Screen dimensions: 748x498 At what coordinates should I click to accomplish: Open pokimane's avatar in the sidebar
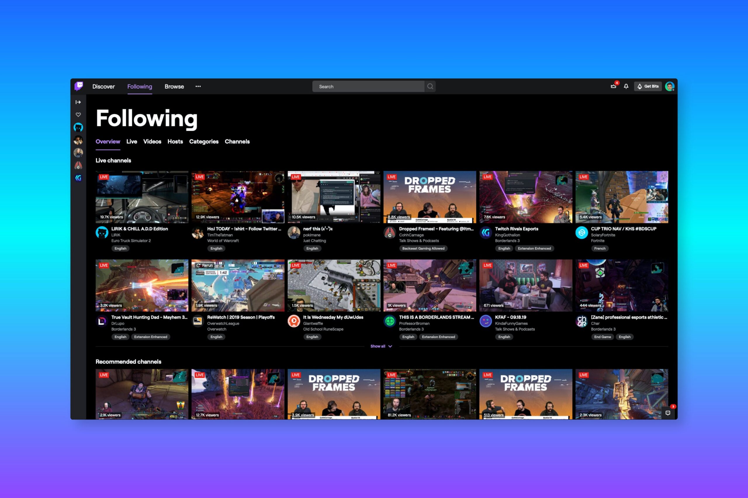pos(78,153)
